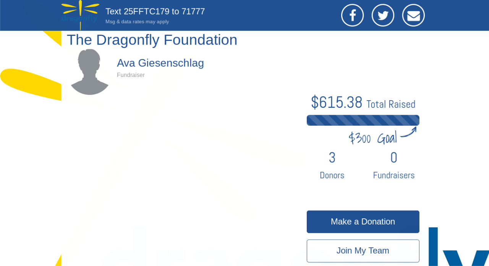
Task: Click the Fundraisers label
Action: 393,175
